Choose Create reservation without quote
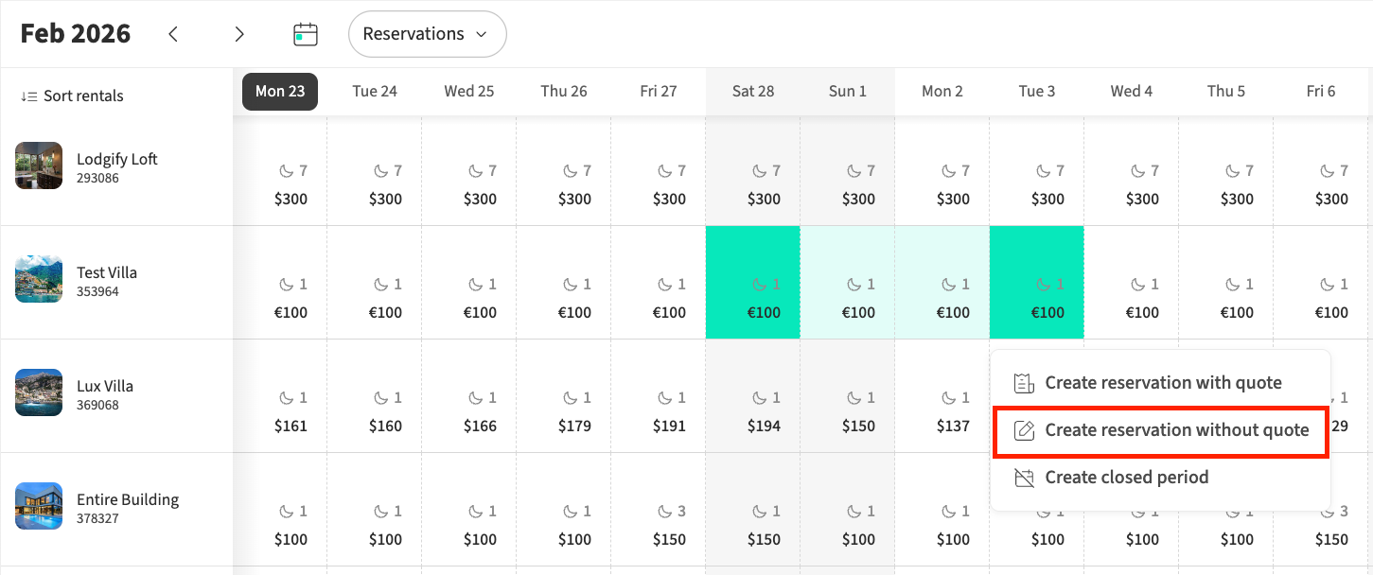This screenshot has height=575, width=1373. tap(1176, 430)
